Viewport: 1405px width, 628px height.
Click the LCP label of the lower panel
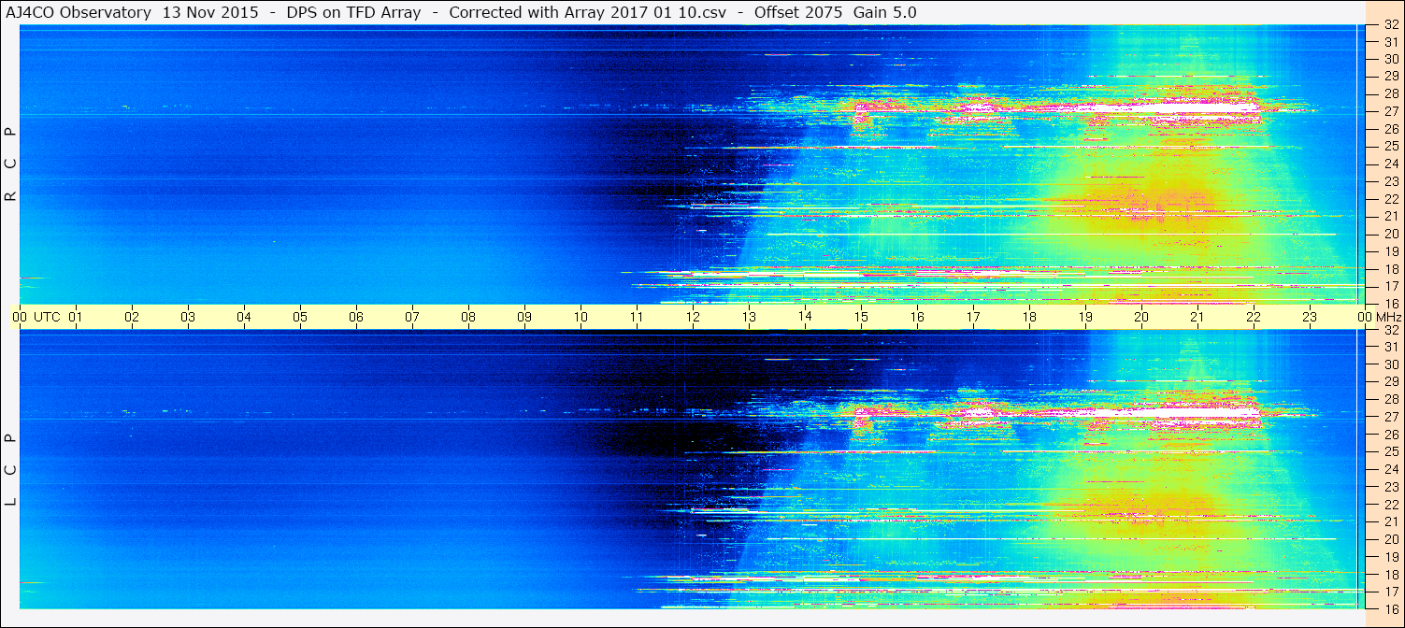[10, 469]
